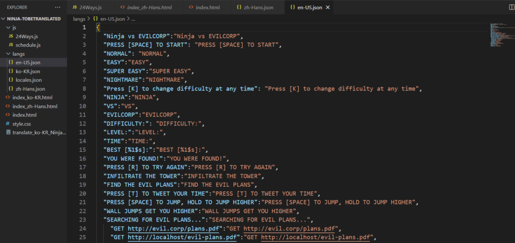
Task: Click the HTML icon beside index_ko-KR.html
Action: pos(8,97)
